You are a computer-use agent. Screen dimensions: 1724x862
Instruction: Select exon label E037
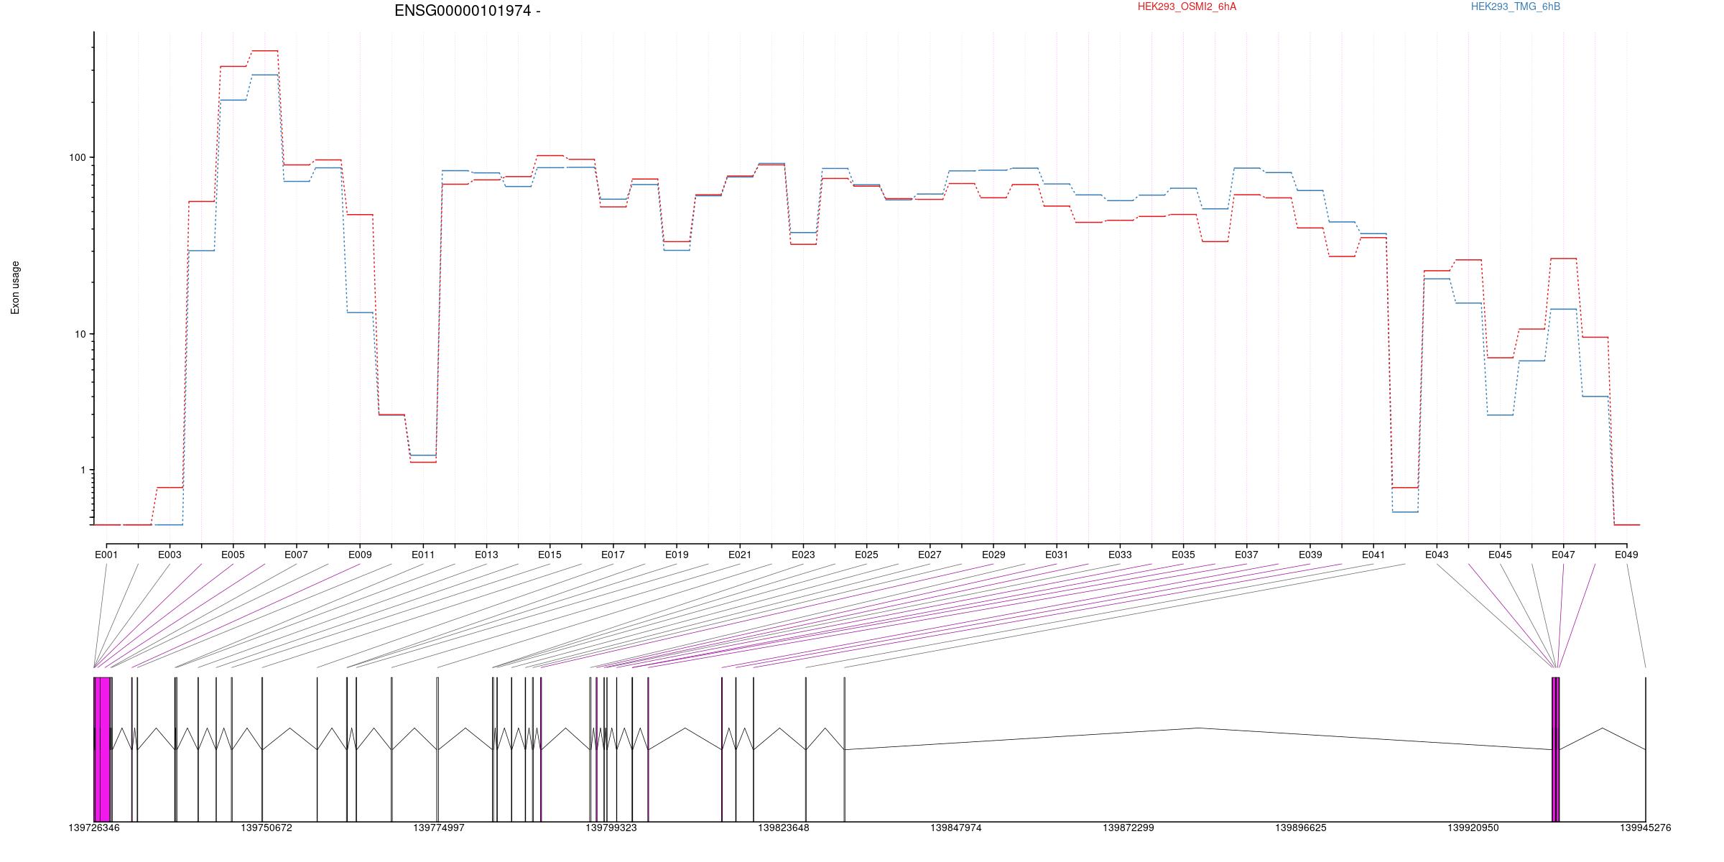coord(1246,555)
